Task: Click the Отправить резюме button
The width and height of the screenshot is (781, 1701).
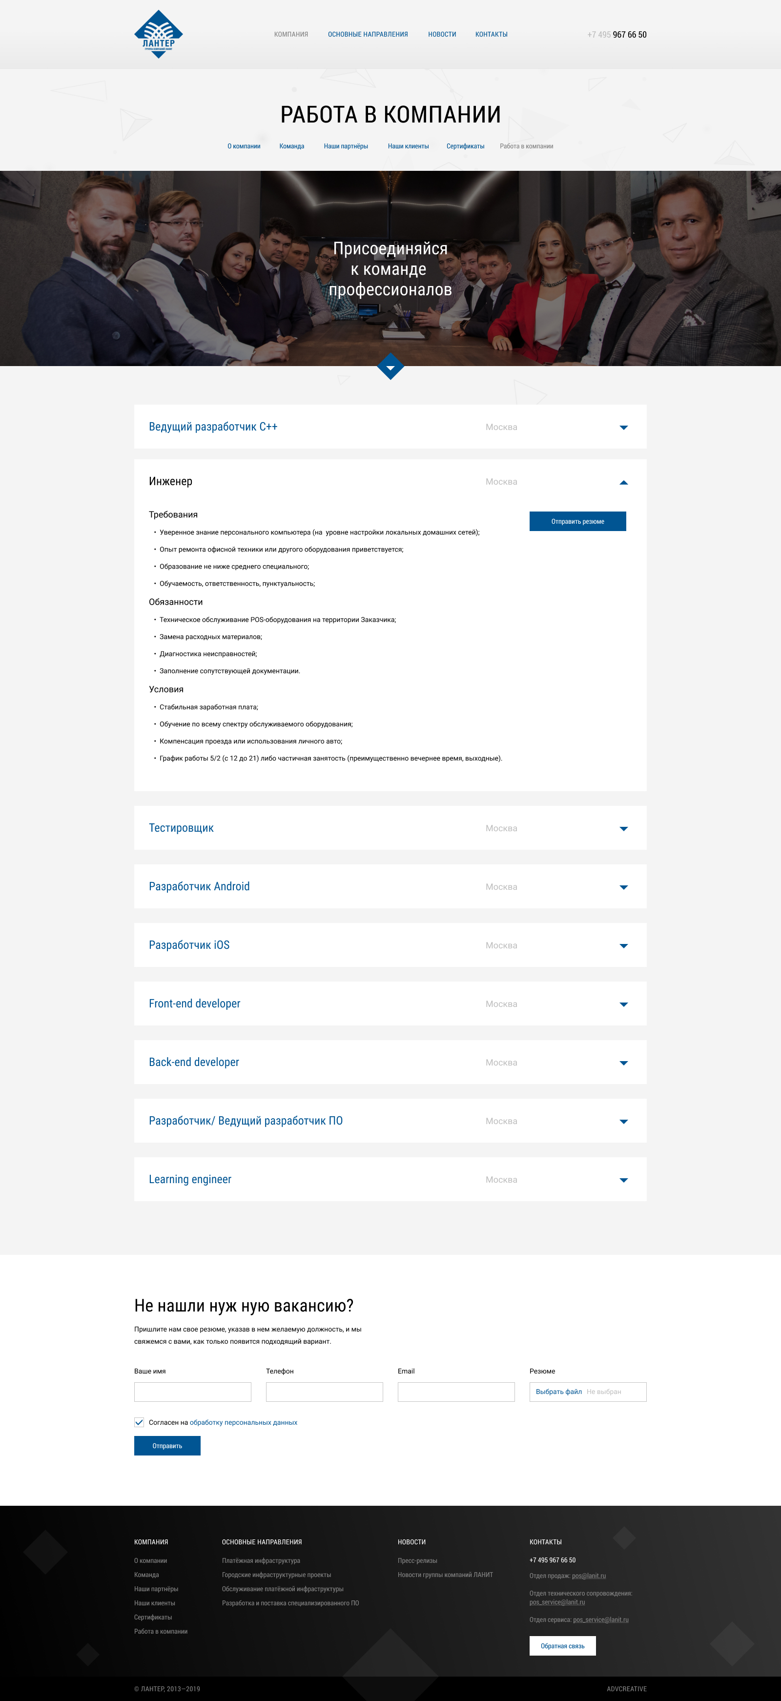Action: click(577, 521)
